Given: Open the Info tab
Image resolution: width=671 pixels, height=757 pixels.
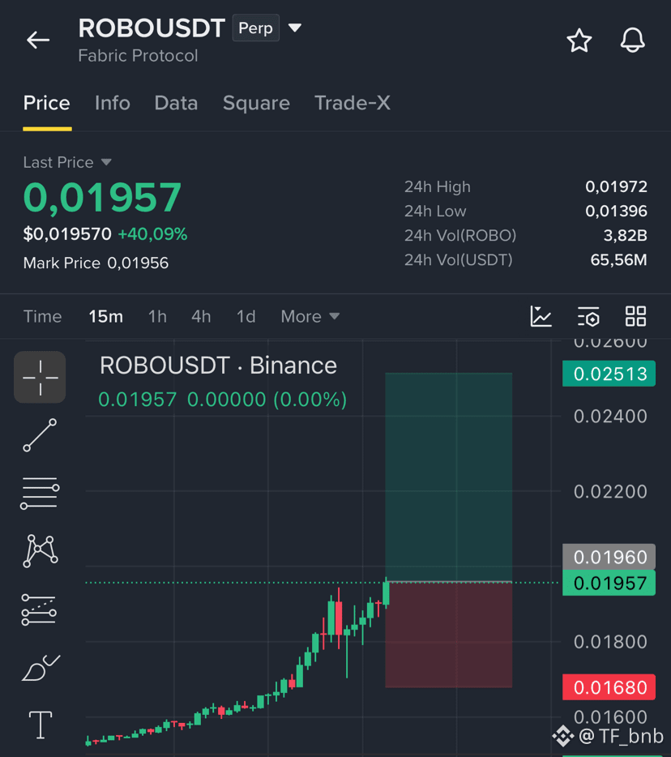Looking at the screenshot, I should [x=113, y=103].
